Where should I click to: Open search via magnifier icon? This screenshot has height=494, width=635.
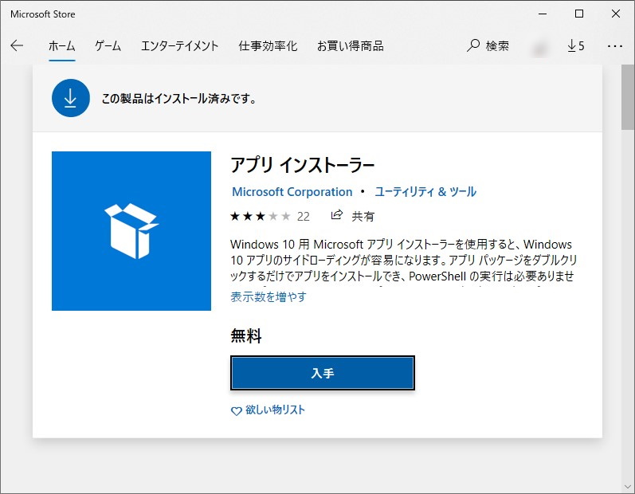pyautogui.click(x=472, y=45)
